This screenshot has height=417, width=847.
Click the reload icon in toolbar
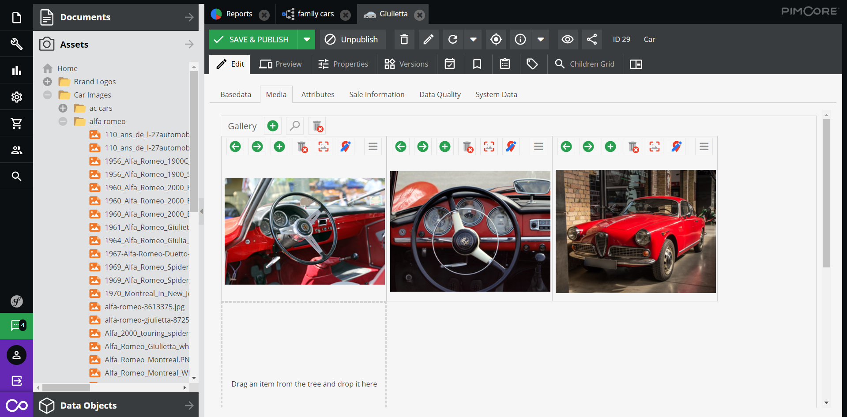(453, 39)
